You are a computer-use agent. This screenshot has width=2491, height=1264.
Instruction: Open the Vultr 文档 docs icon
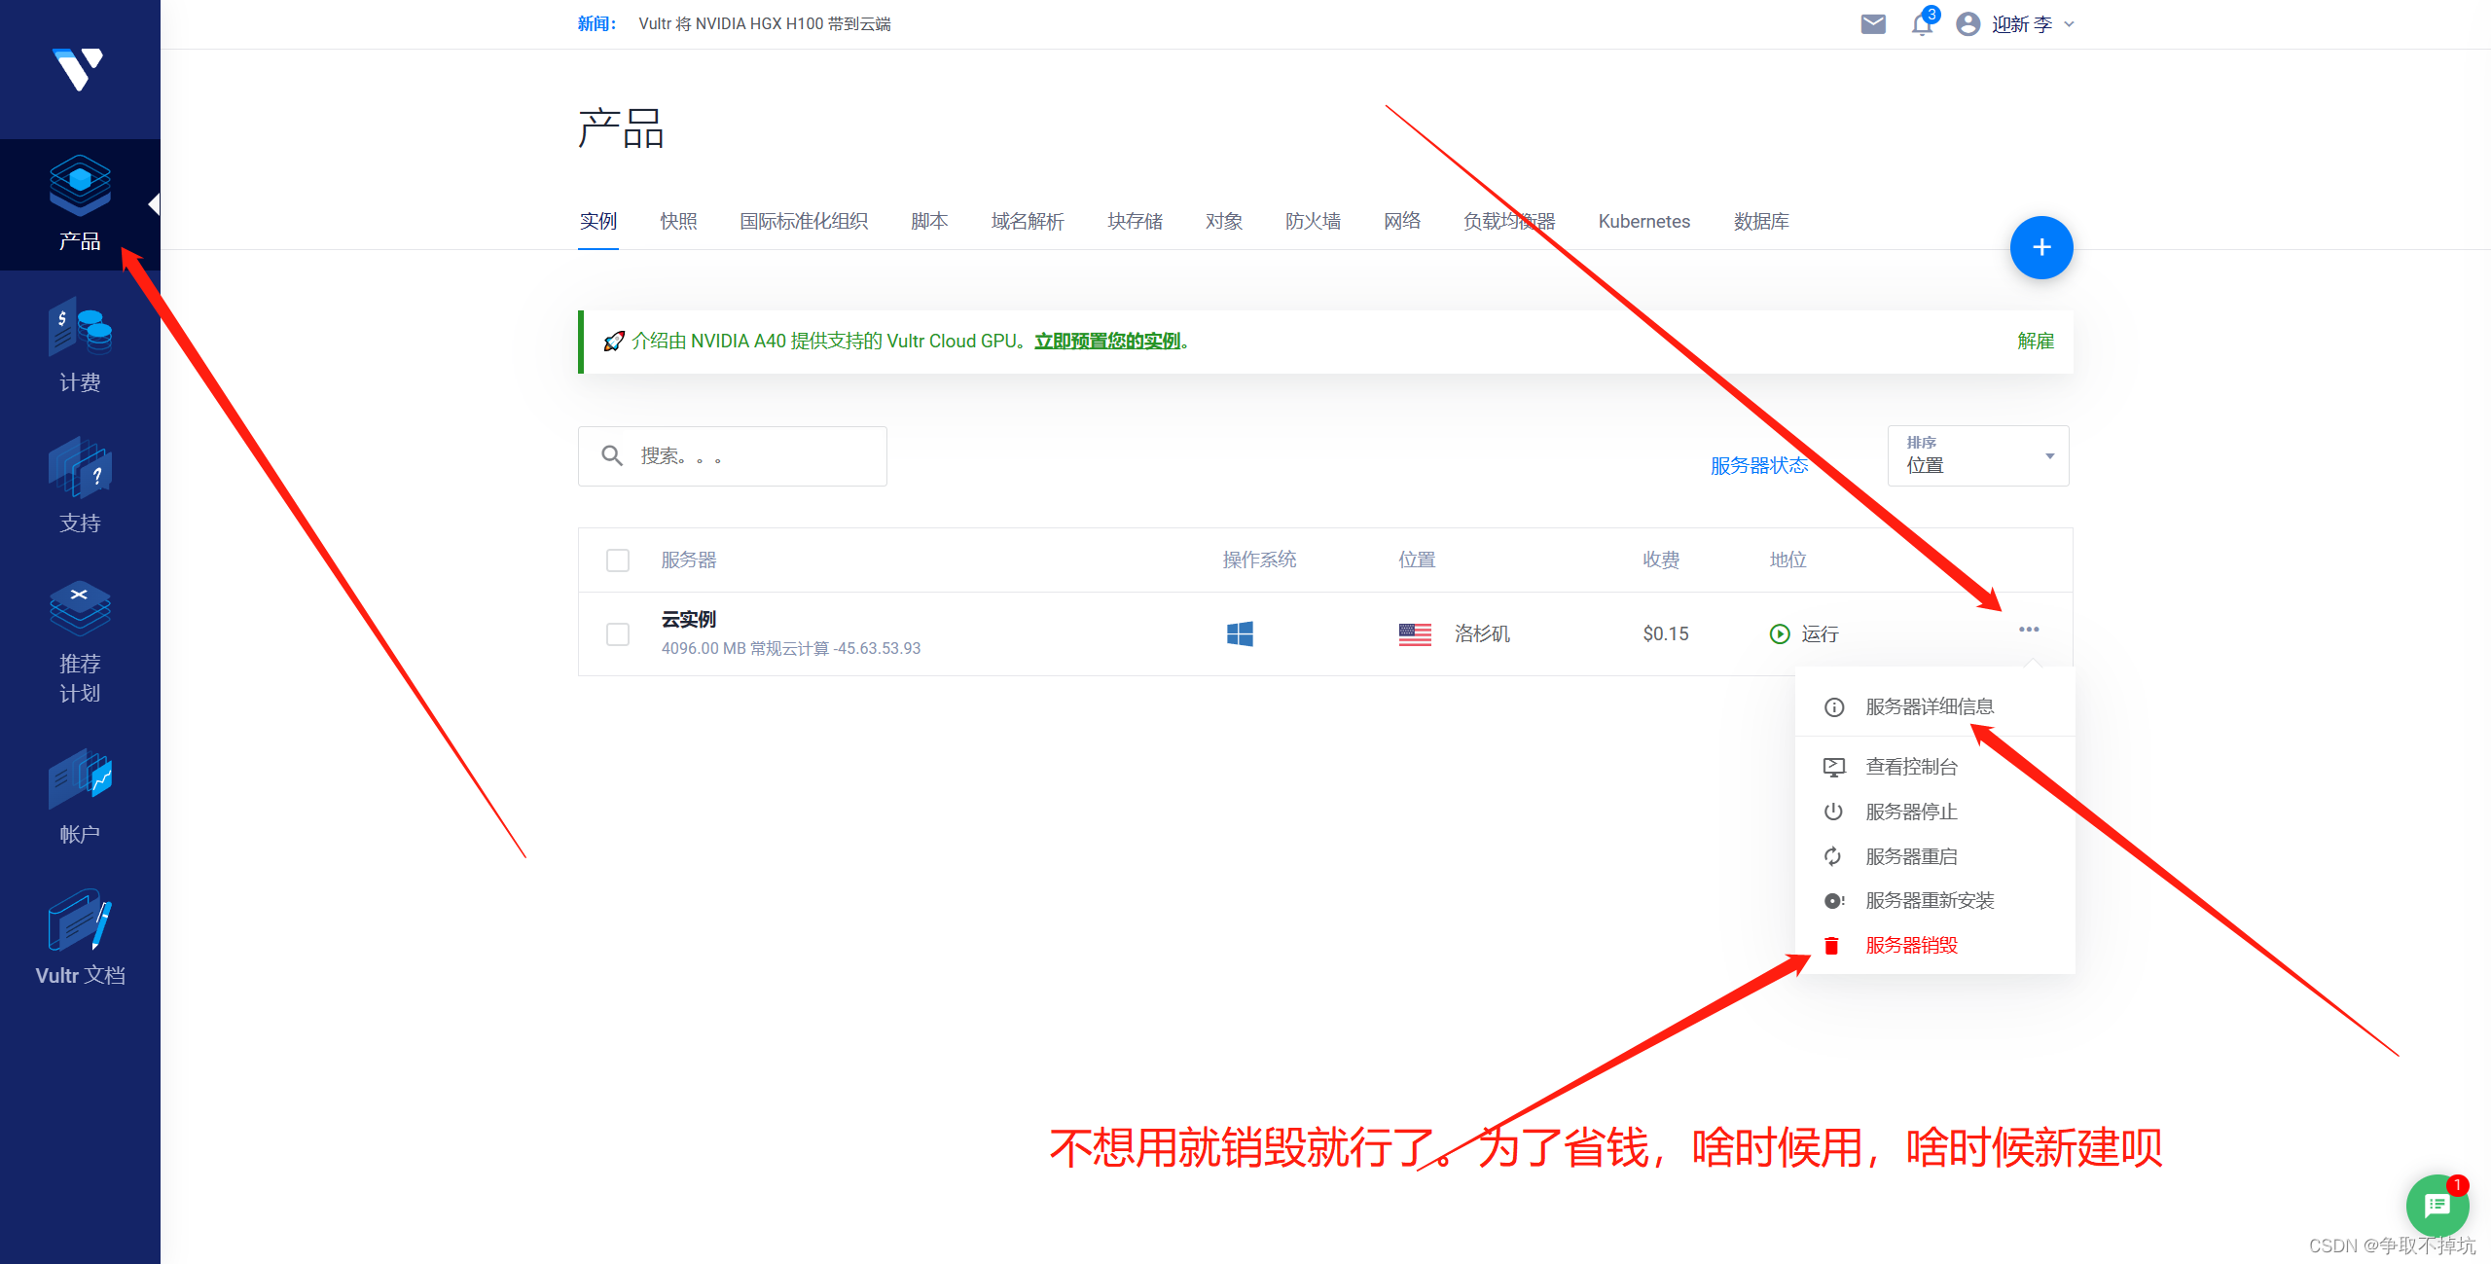(80, 920)
